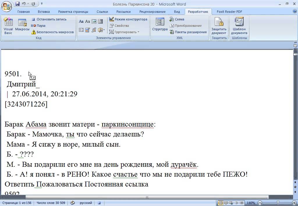This screenshot has height=206, width=298.
Task: Go to previous page browse arrow
Action: tap(295, 182)
